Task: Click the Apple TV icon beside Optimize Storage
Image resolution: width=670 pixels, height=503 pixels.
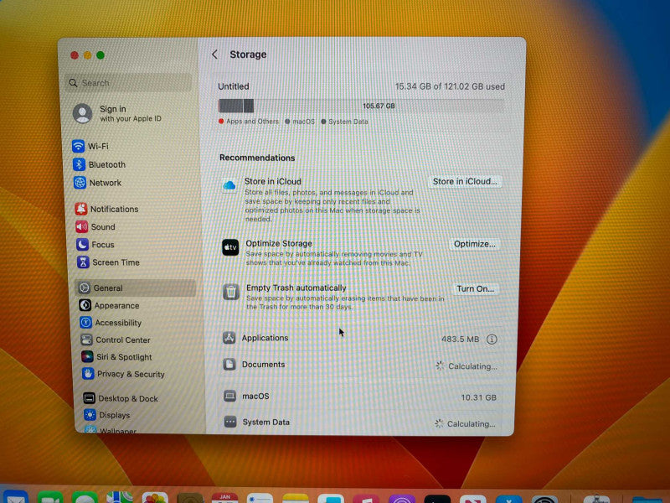Action: (230, 247)
